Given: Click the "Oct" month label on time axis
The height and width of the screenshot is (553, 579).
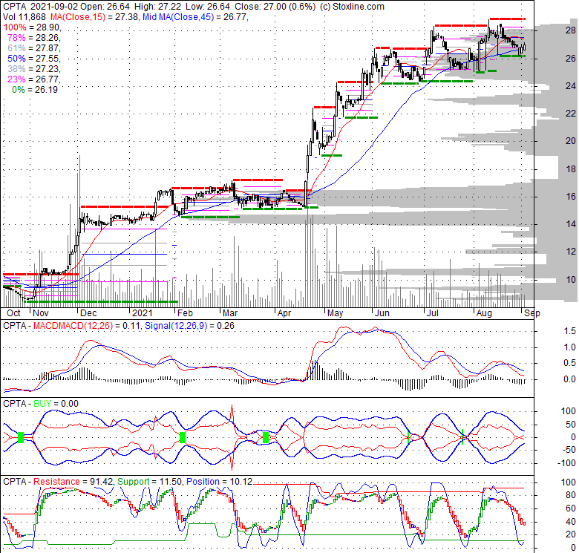Looking at the screenshot, I should [13, 313].
